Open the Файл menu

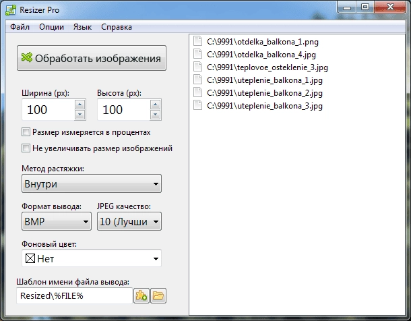coord(20,27)
